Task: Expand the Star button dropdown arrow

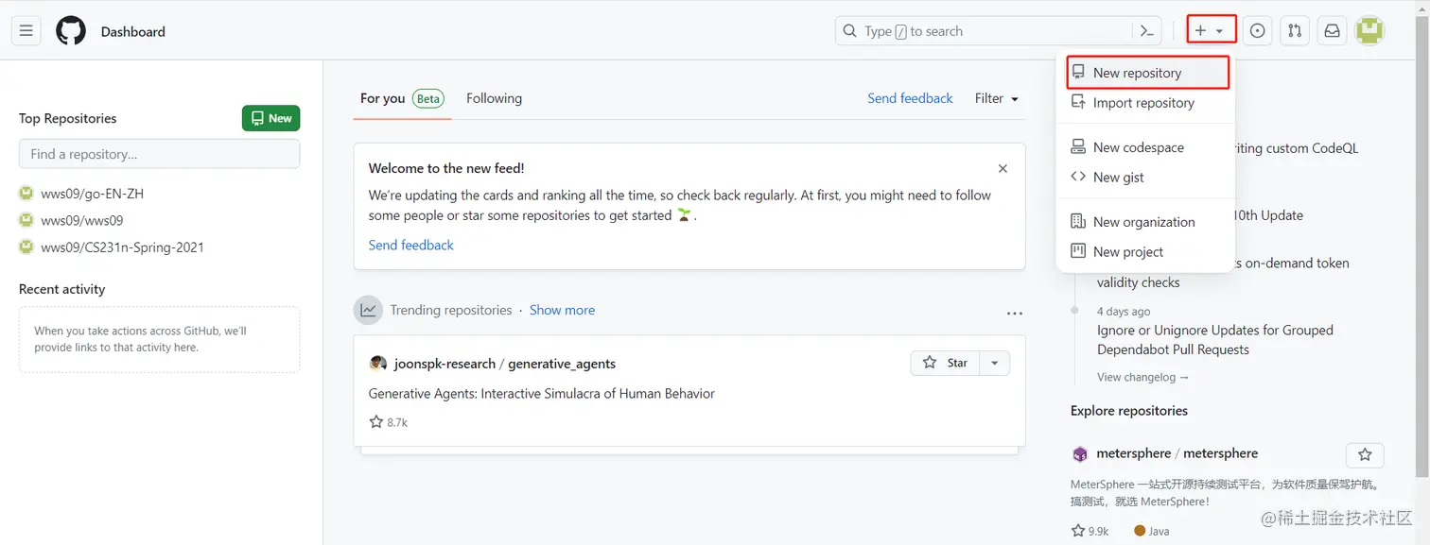Action: [994, 364]
